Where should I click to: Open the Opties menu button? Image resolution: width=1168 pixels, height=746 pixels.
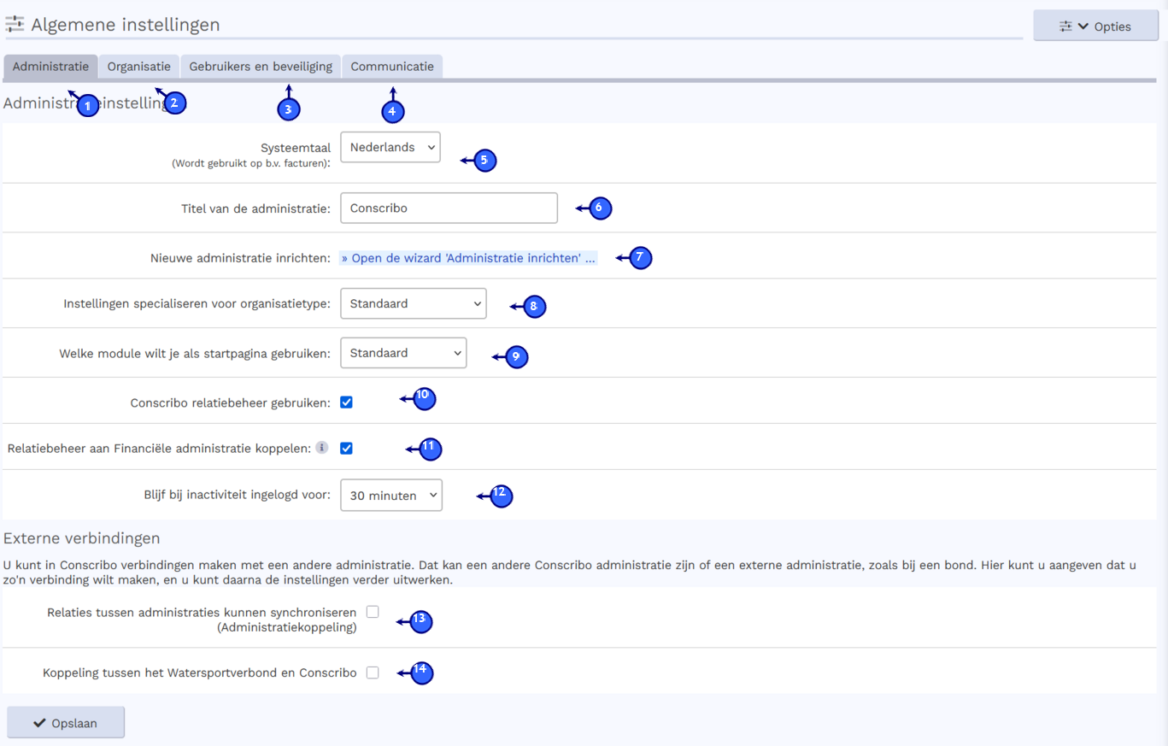coord(1095,26)
